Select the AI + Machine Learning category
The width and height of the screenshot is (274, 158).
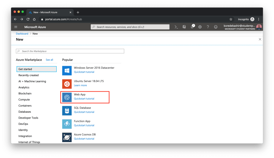(x=32, y=81)
